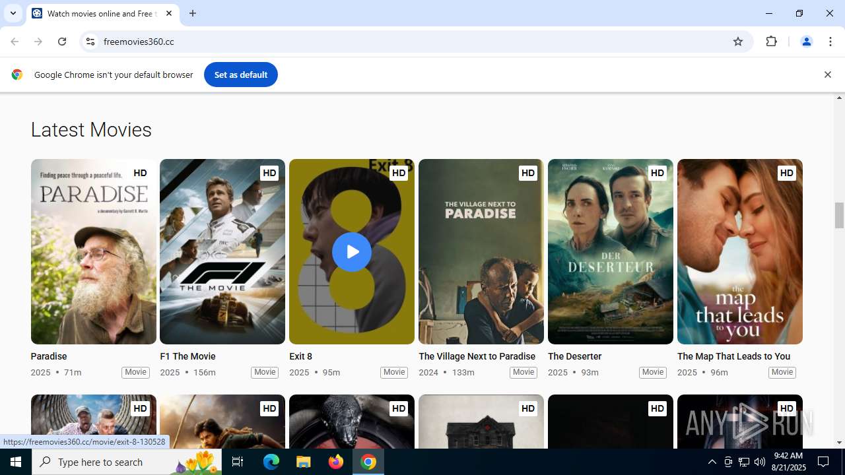Bookmark this tab with the star icon
This screenshot has width=845, height=475.
coord(738,42)
